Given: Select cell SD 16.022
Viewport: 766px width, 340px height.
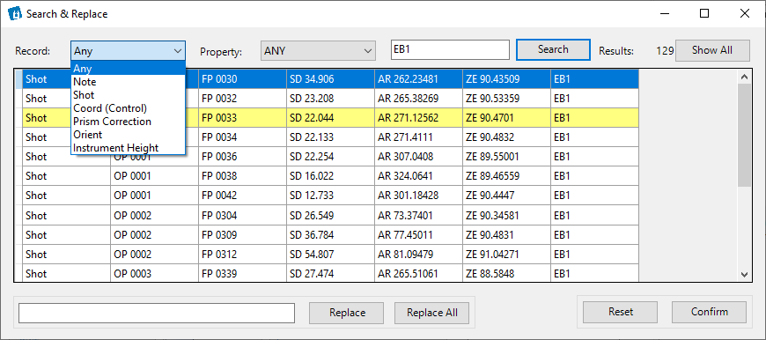Looking at the screenshot, I should click(x=331, y=176).
